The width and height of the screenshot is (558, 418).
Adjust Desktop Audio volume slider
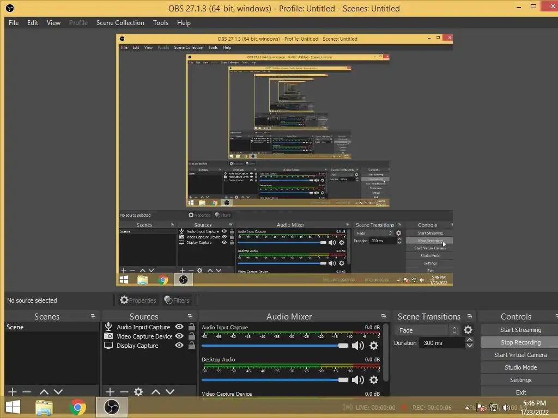(275, 379)
